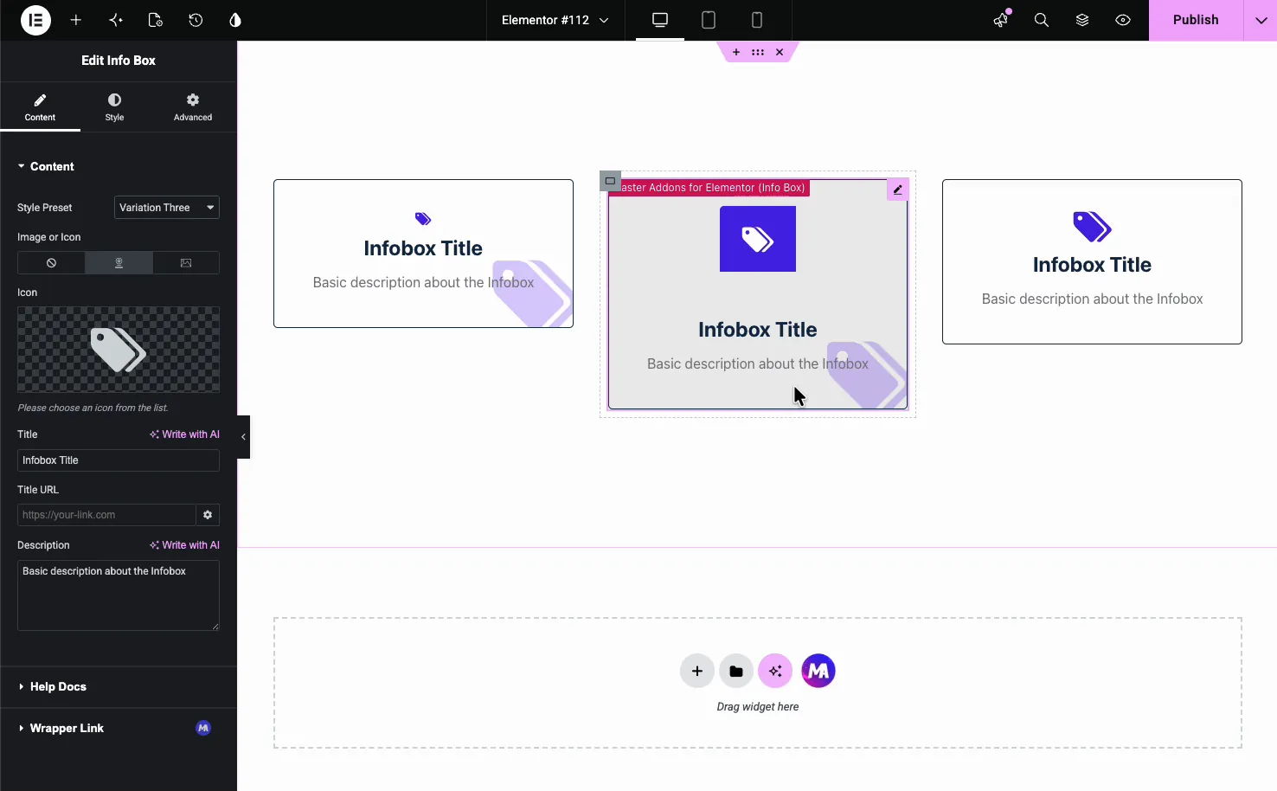Open the Style Preset dropdown
Screen dimensions: 1277x791
167,208
